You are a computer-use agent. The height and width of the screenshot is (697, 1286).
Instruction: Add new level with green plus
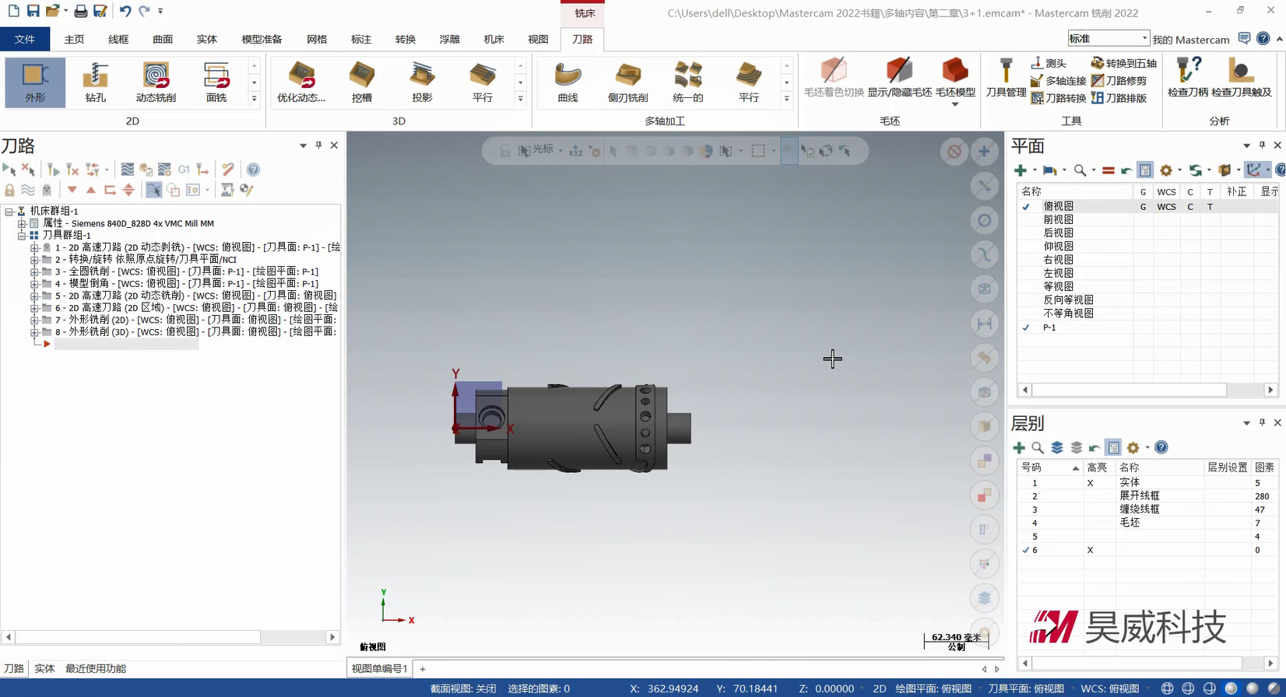coord(1018,447)
